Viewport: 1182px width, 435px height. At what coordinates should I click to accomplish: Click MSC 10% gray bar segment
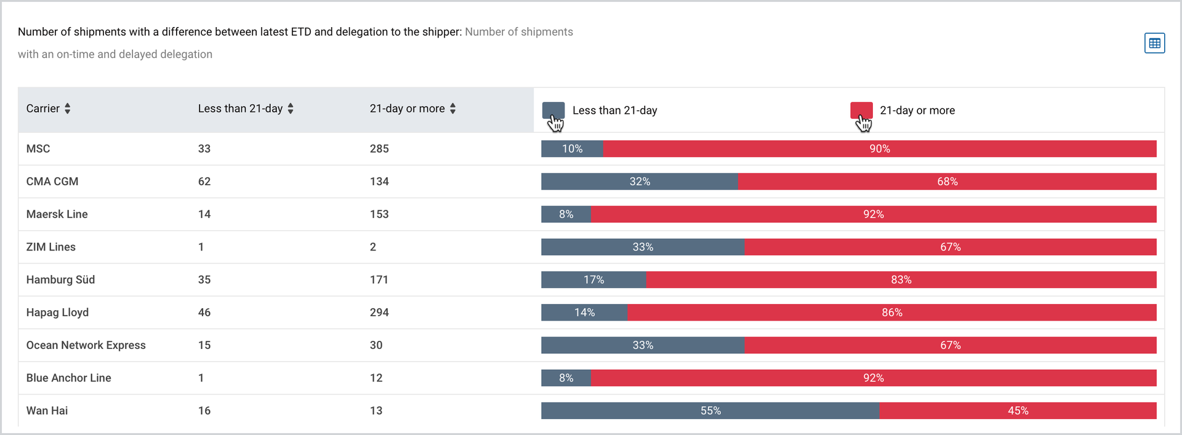572,149
